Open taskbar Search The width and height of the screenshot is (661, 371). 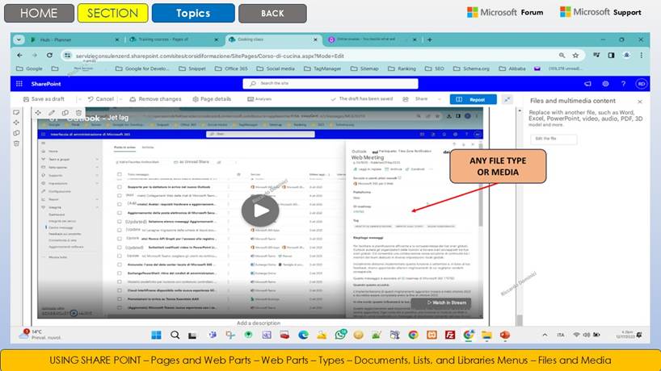coord(175,335)
